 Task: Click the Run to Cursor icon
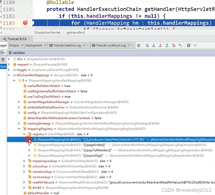(x=180, y=45)
